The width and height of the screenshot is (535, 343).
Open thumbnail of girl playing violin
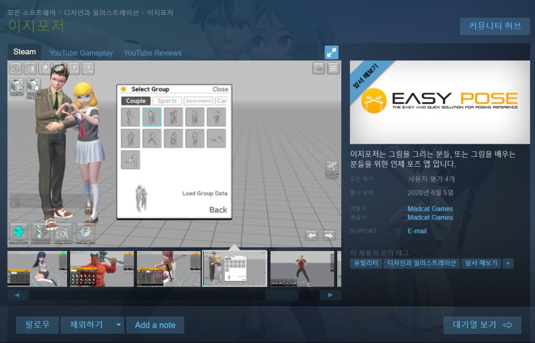click(169, 269)
